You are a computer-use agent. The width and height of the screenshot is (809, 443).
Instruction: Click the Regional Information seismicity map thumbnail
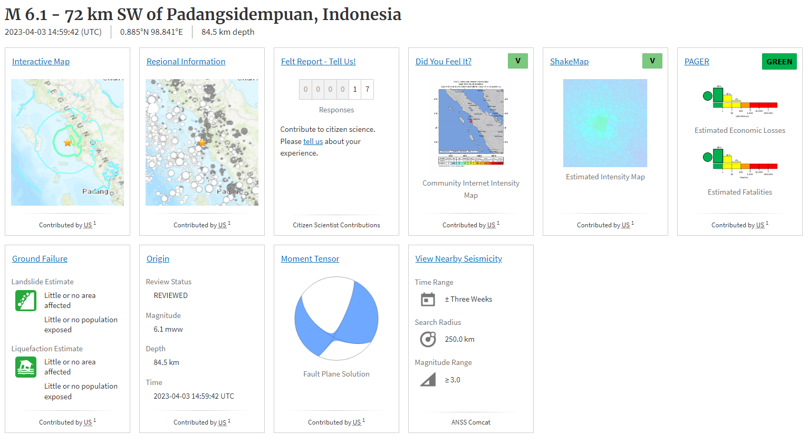click(202, 142)
